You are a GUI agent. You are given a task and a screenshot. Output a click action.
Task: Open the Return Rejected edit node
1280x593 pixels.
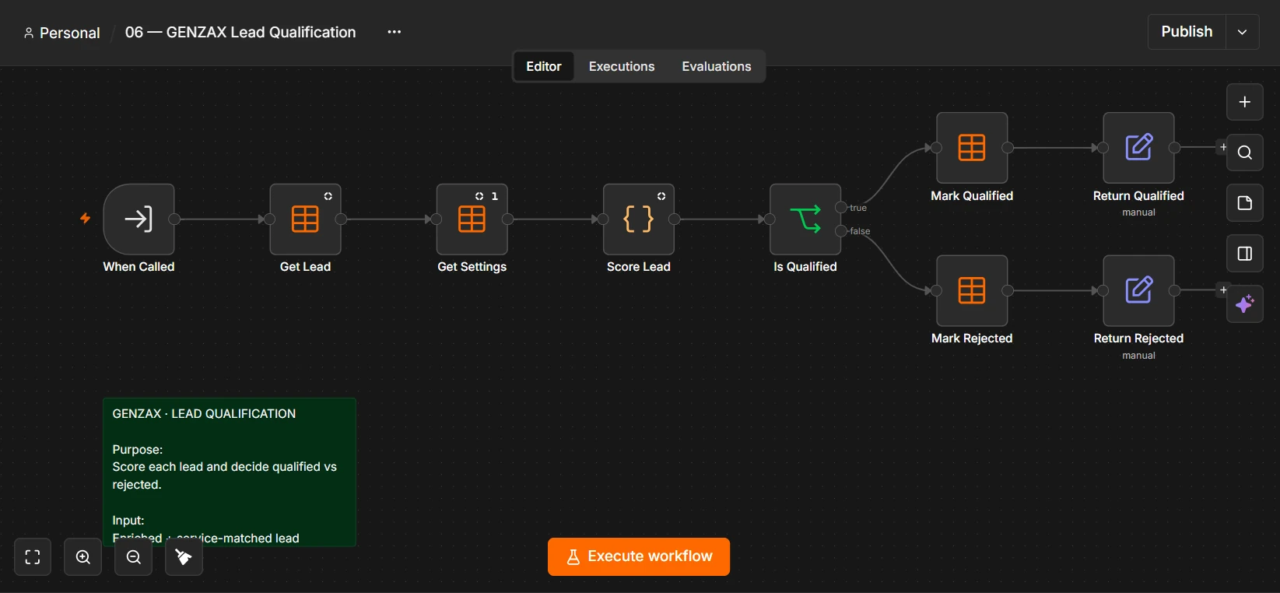(1138, 290)
